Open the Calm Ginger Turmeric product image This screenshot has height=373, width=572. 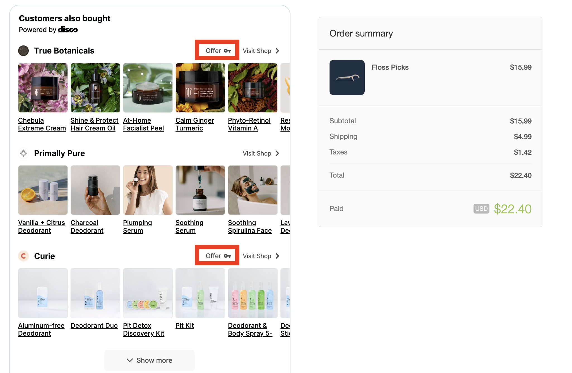[x=200, y=88]
